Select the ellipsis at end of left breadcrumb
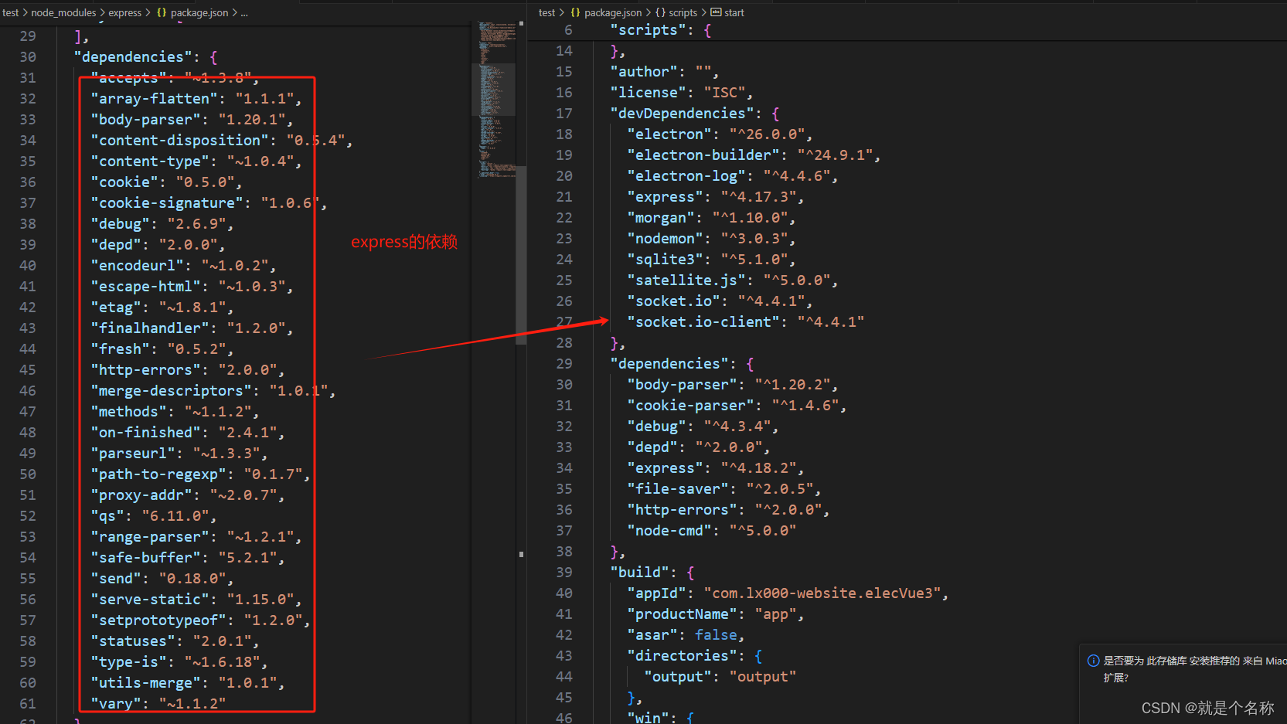Viewport: 1287px width, 724px height. [x=244, y=12]
